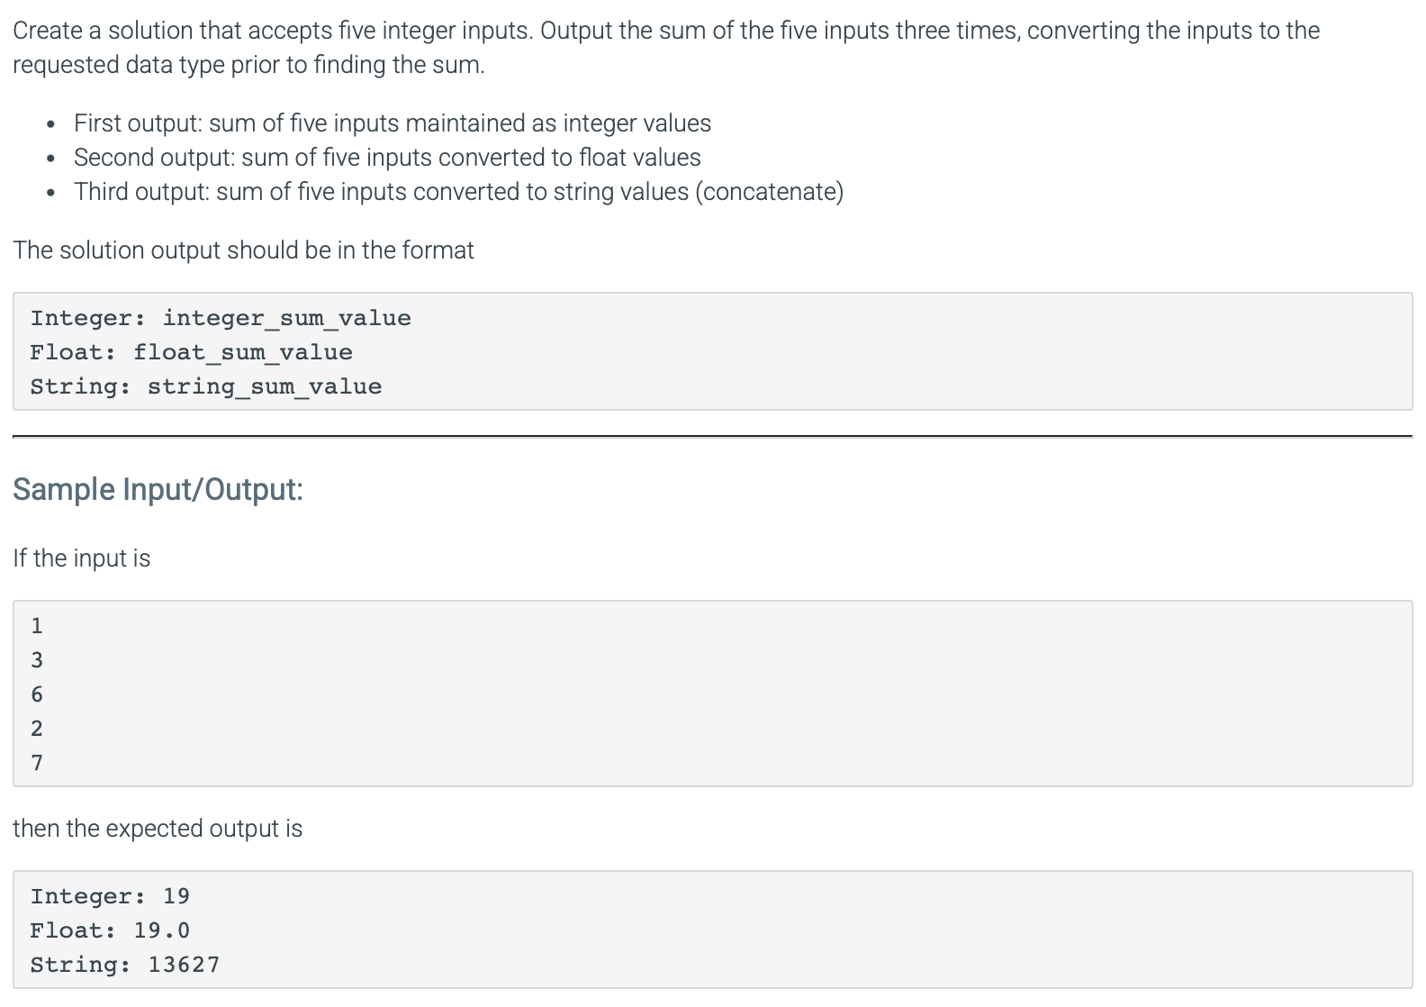Click 'then the expected output is' text
The height and width of the screenshot is (1007, 1426).
(158, 829)
